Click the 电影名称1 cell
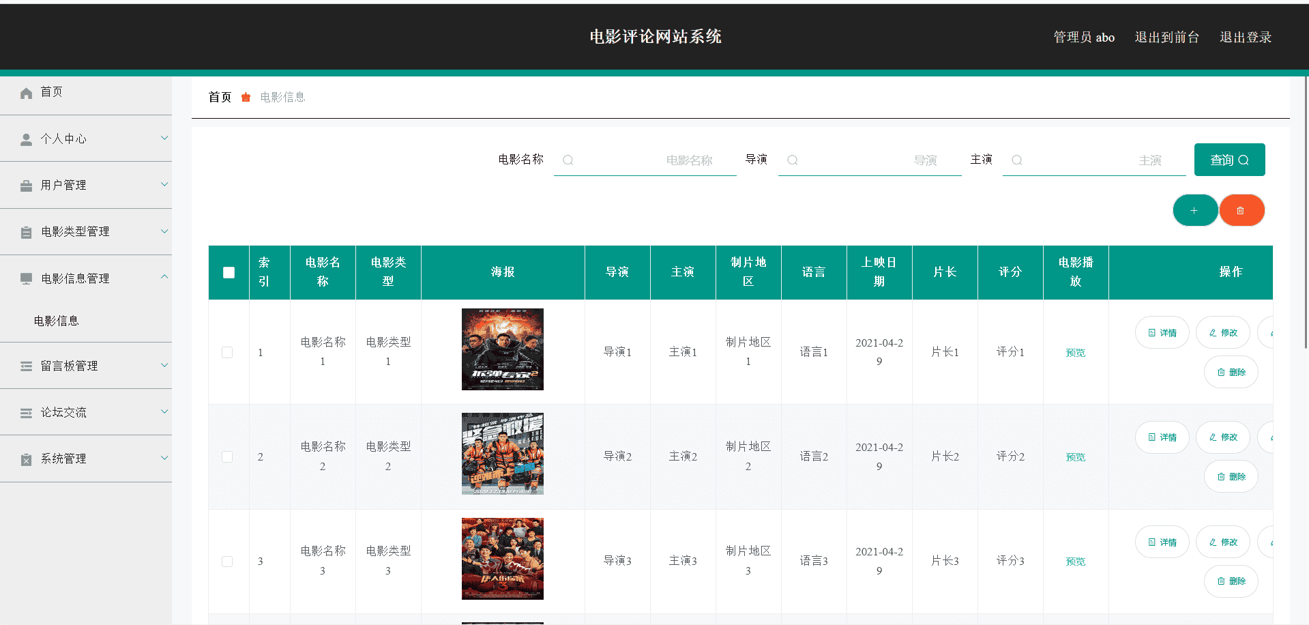This screenshot has width=1309, height=625. tap(323, 351)
